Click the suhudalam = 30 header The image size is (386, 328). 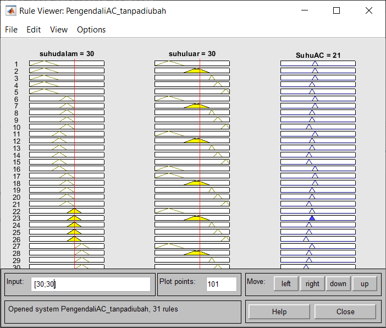click(67, 54)
